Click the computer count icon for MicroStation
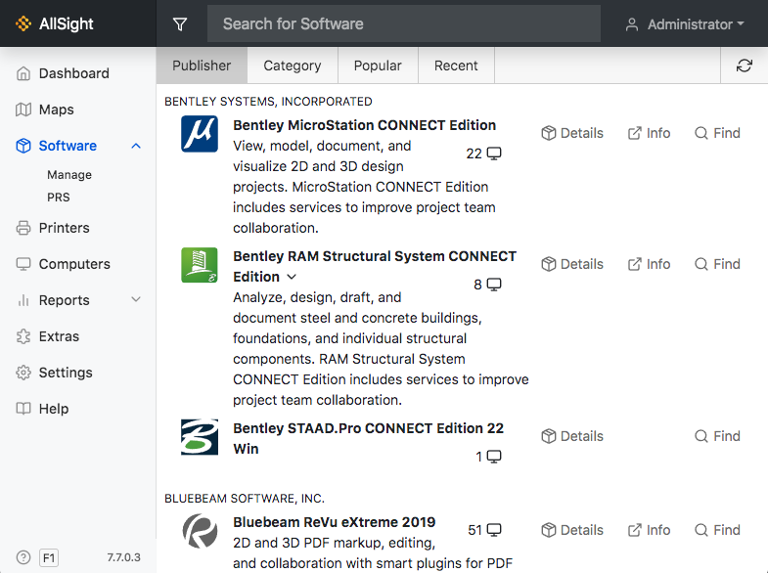The height and width of the screenshot is (573, 768). [x=494, y=154]
